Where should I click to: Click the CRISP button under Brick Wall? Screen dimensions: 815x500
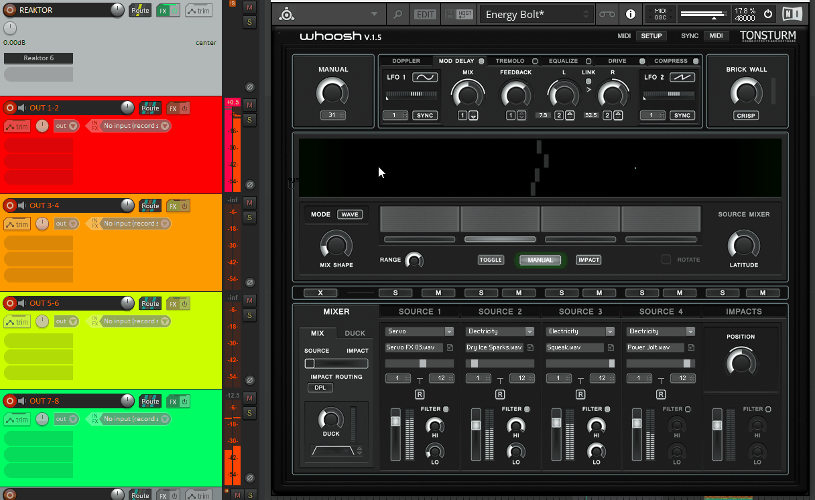click(x=746, y=115)
